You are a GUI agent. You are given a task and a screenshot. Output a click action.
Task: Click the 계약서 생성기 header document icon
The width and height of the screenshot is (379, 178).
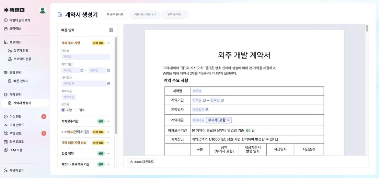[x=59, y=15]
